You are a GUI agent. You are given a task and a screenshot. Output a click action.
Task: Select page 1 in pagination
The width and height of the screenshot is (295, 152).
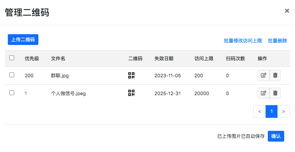(272, 111)
